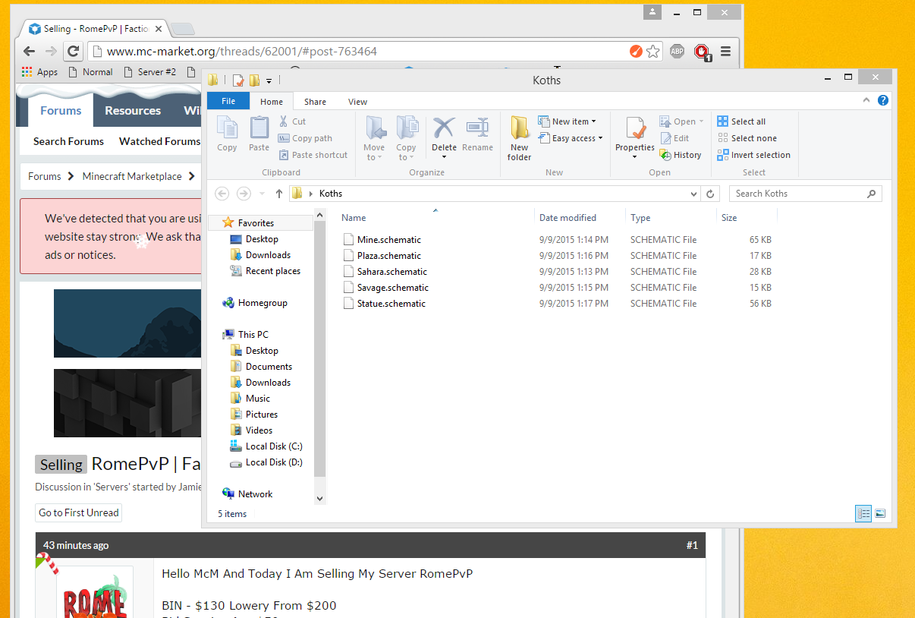Switch to Details view icon
Image resolution: width=915 pixels, height=618 pixels.
click(x=863, y=513)
